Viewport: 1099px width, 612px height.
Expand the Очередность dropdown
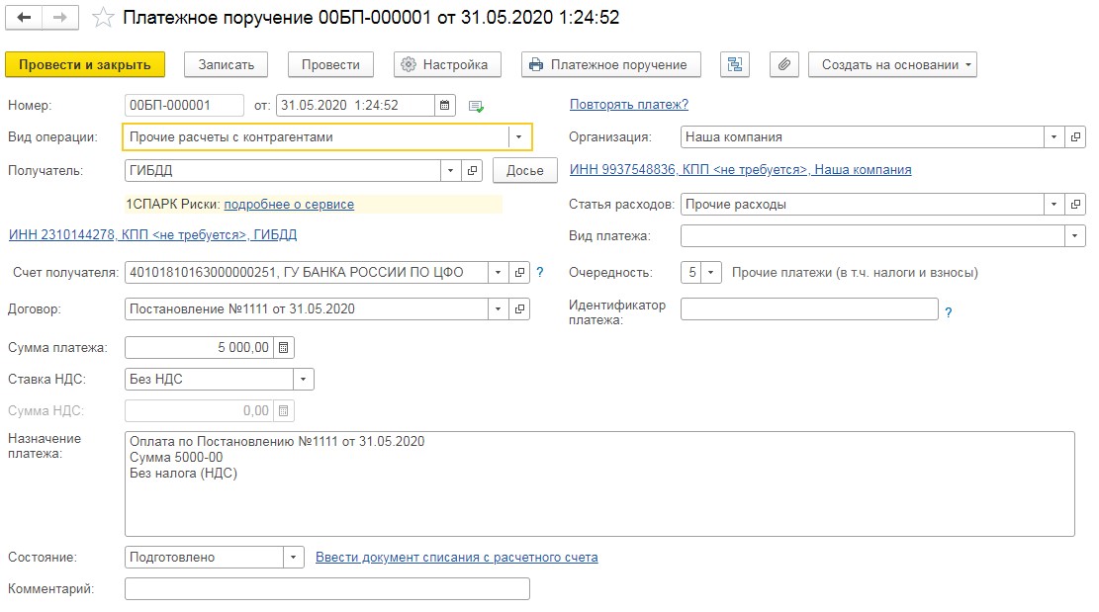(x=712, y=272)
